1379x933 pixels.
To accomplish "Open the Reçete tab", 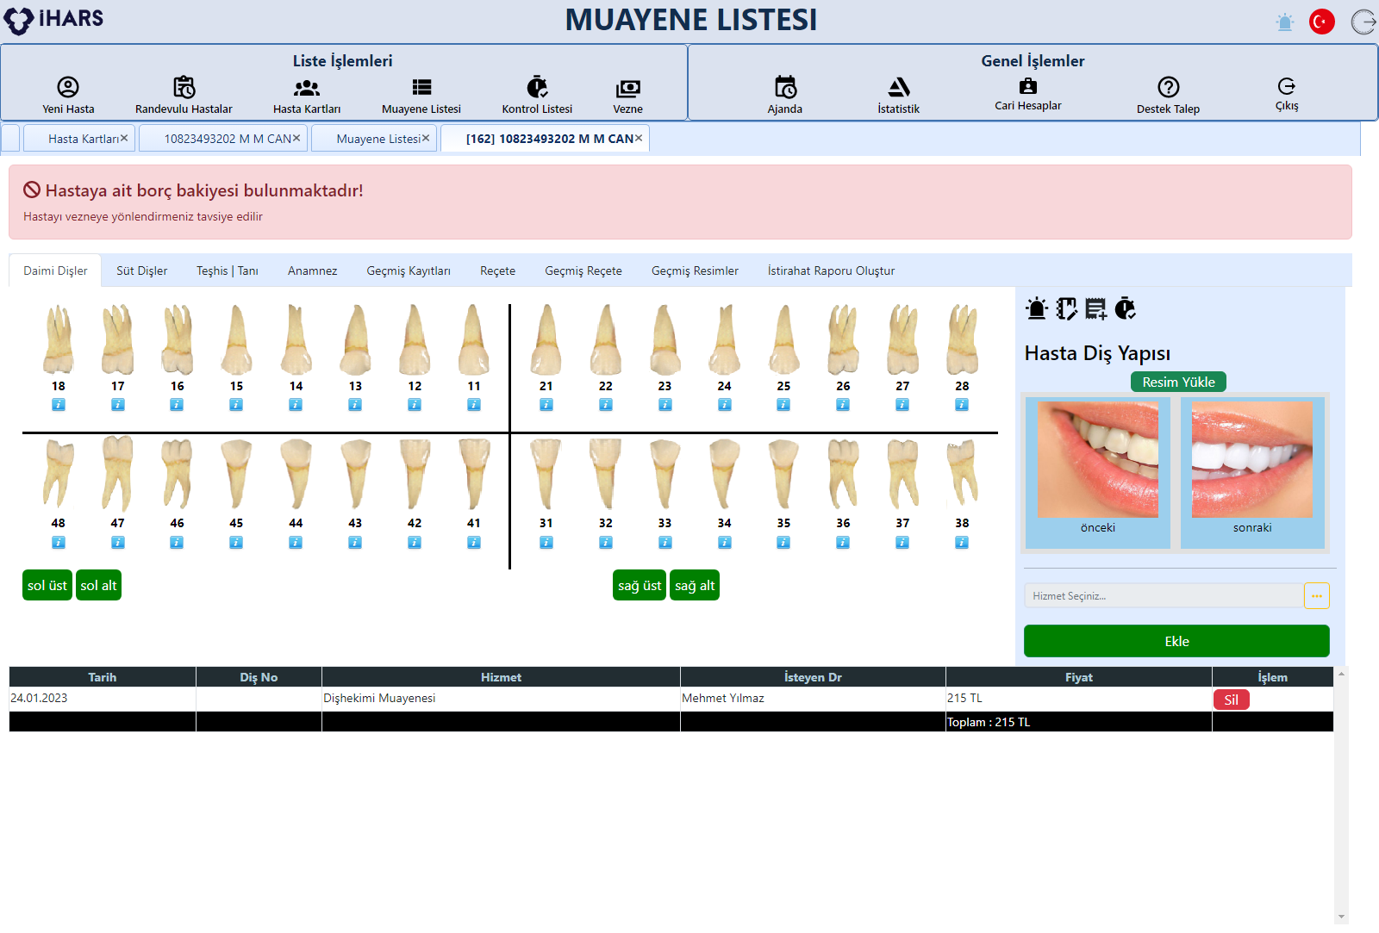I will click(x=497, y=271).
